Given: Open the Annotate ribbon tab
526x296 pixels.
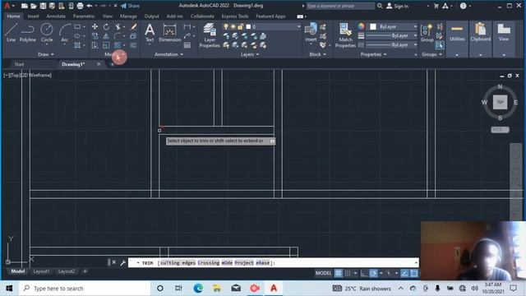Looking at the screenshot, I should pos(56,16).
